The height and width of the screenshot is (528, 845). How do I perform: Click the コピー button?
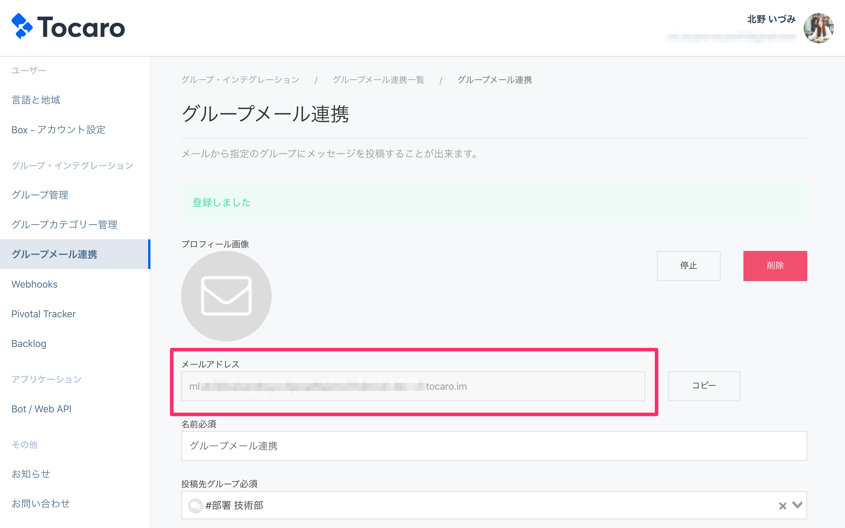pyautogui.click(x=704, y=386)
